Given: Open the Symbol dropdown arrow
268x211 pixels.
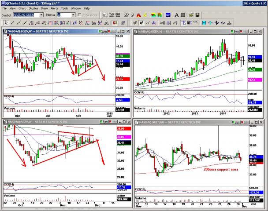Looking at the screenshot, I should (x=41, y=15).
